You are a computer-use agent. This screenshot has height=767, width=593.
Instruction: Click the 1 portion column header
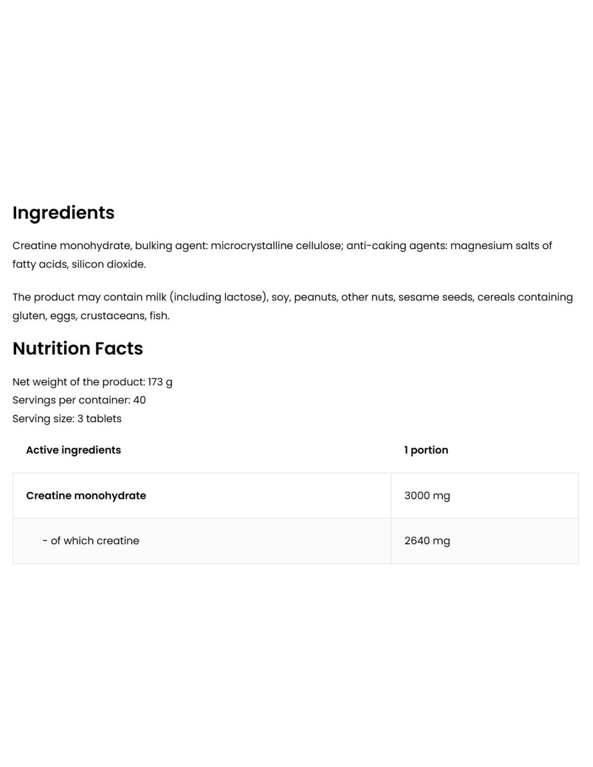coord(426,450)
